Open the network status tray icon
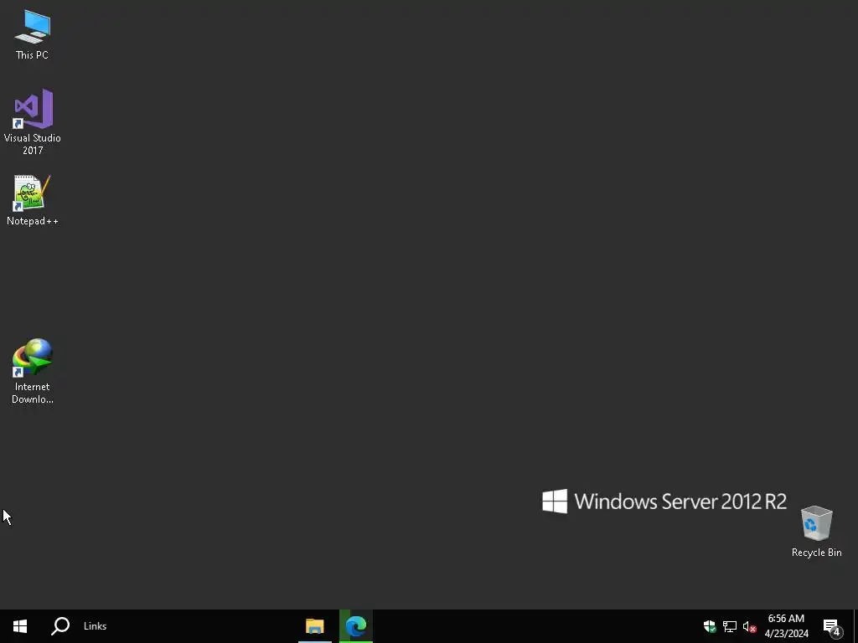The image size is (858, 643). (x=730, y=626)
